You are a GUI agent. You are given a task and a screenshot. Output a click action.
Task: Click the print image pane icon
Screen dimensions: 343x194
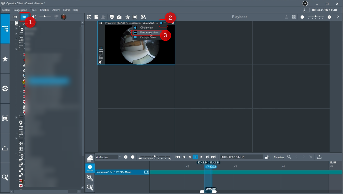[112, 17]
